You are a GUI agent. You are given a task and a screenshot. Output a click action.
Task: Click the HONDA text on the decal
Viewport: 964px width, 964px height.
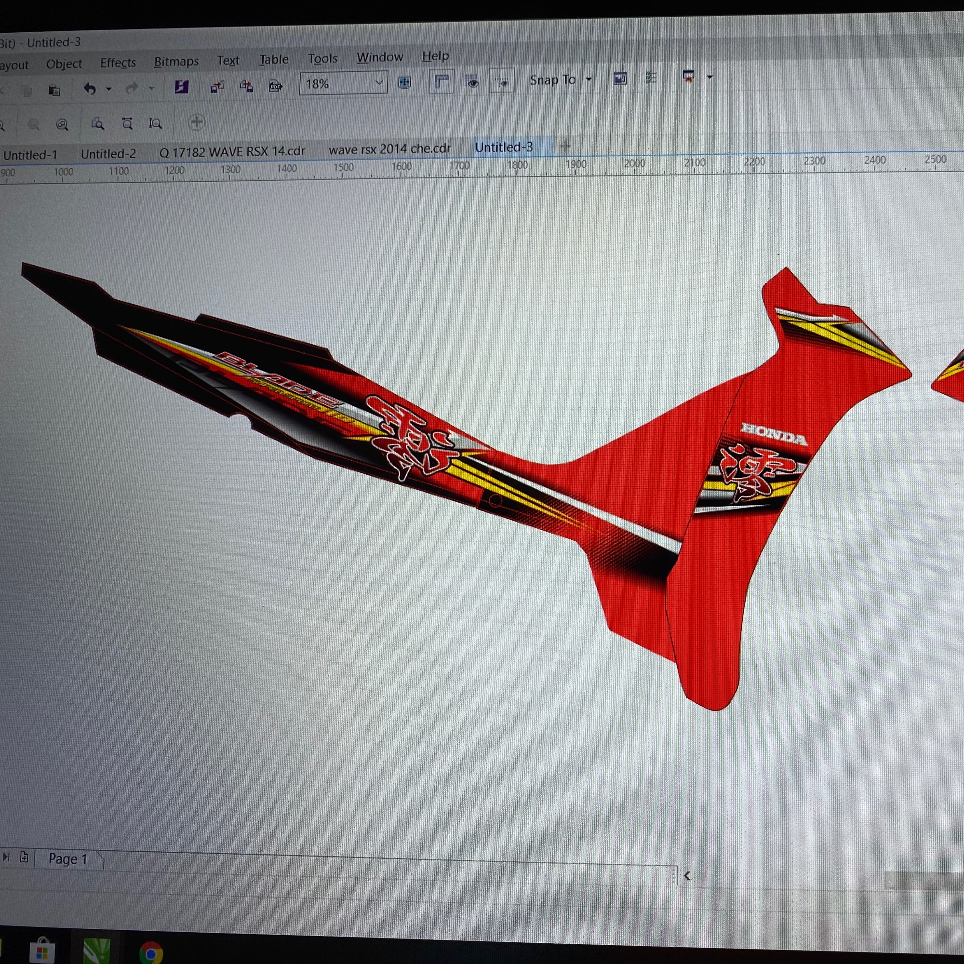coord(774,434)
